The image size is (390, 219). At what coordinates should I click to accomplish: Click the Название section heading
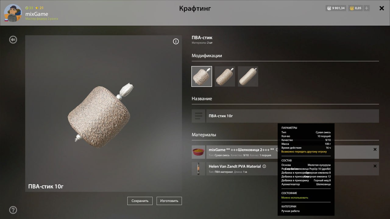coord(202,99)
